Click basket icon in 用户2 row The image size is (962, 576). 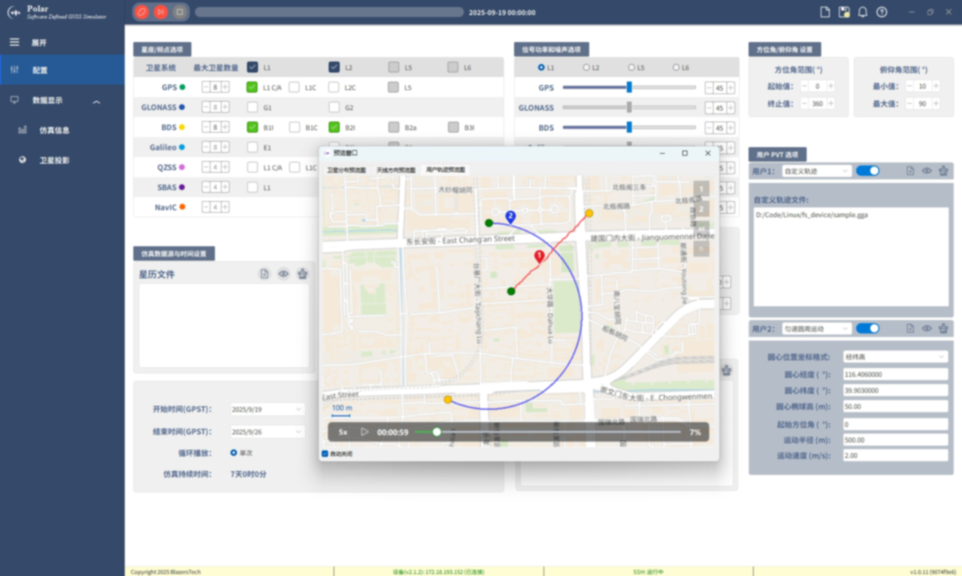coord(944,328)
